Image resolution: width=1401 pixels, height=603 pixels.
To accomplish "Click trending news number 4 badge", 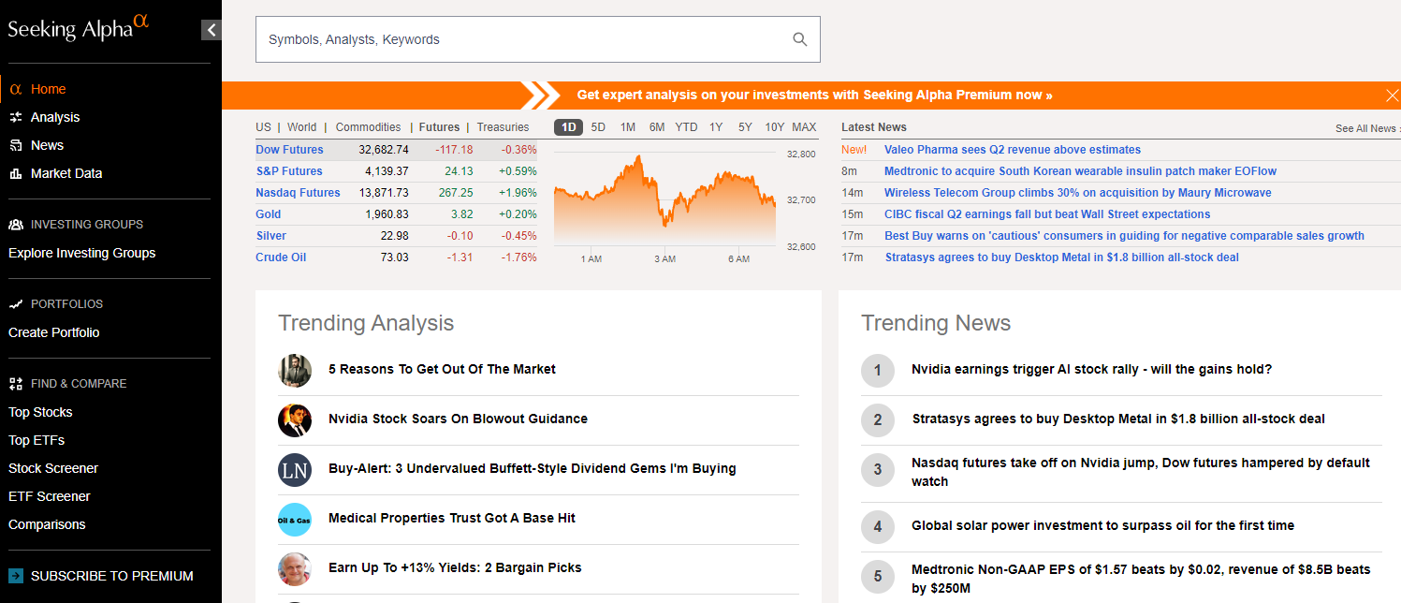I will tap(878, 526).
